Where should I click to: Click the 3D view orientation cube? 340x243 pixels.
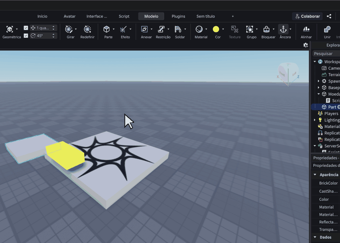(x=288, y=74)
